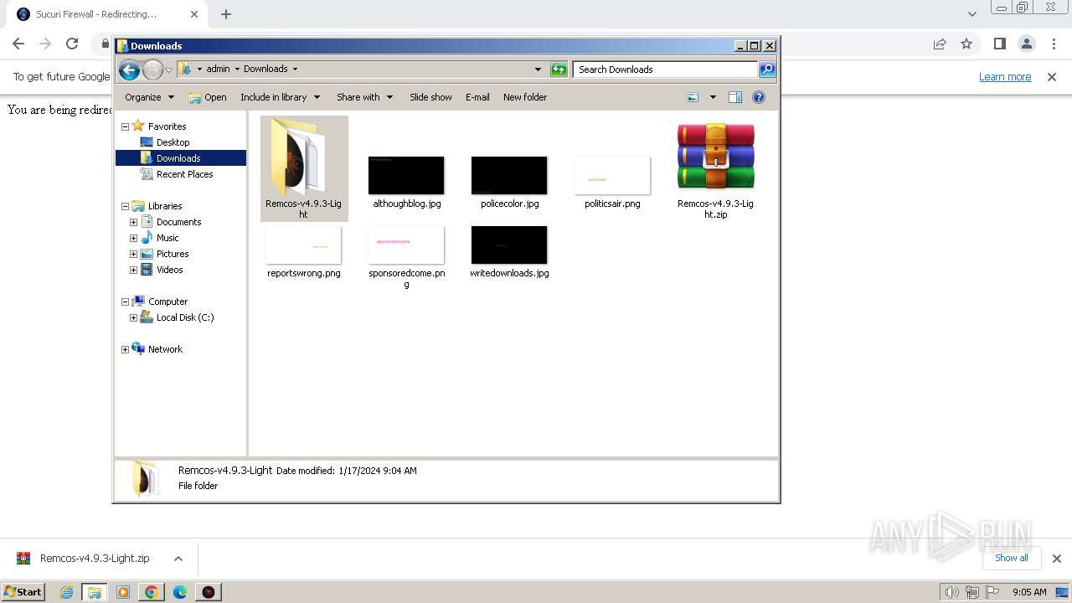Open Include in library menu

pyautogui.click(x=279, y=97)
